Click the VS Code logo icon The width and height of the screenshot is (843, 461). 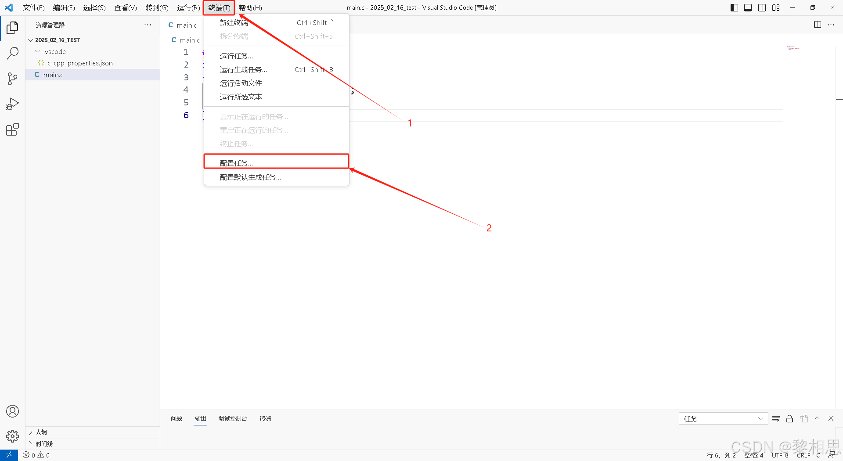click(9, 7)
